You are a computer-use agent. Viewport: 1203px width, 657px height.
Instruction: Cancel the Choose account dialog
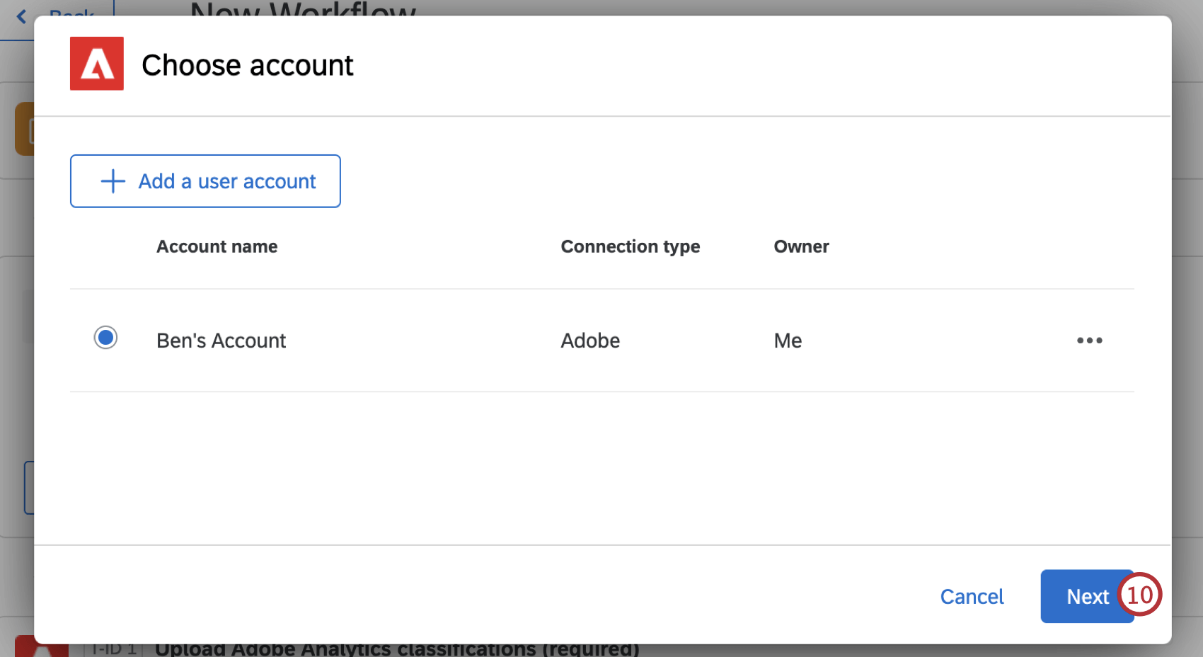[972, 596]
